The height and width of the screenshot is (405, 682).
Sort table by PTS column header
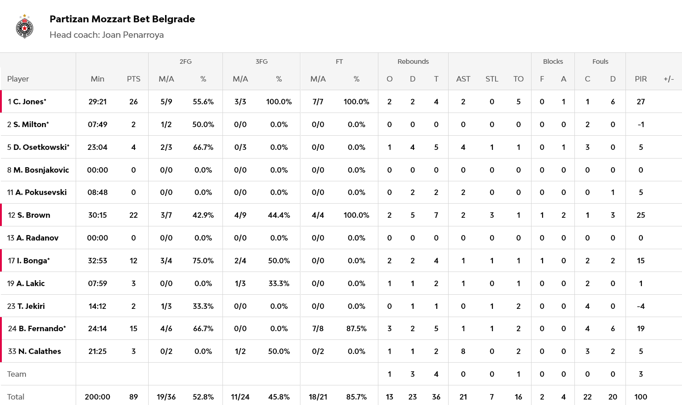point(134,79)
